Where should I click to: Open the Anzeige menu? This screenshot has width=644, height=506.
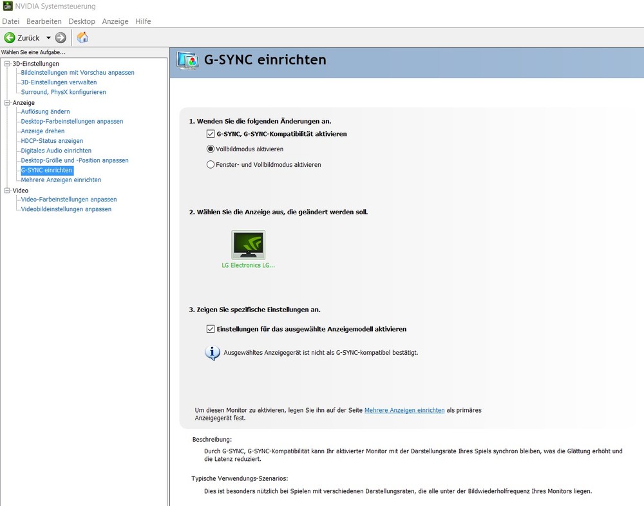click(x=115, y=21)
